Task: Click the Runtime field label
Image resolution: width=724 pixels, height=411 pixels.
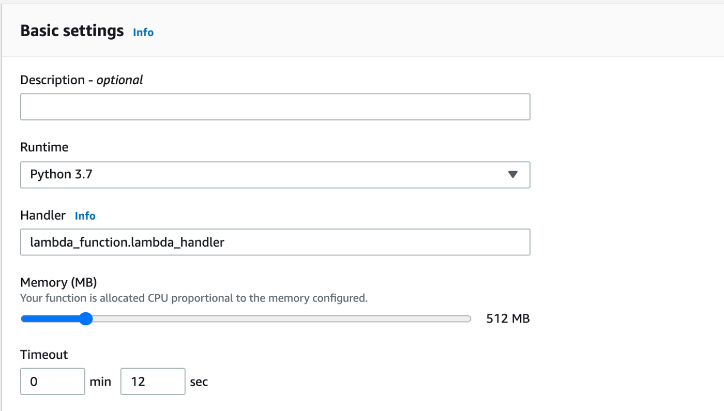Action: [x=44, y=147]
